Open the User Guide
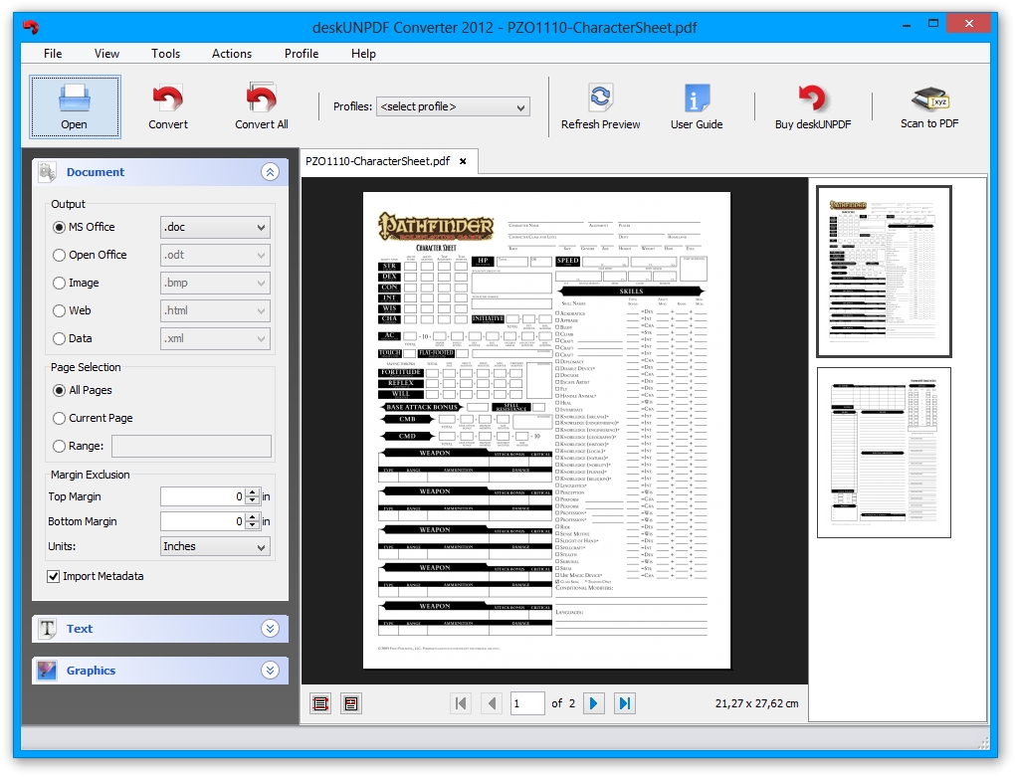 coord(697,106)
